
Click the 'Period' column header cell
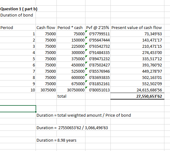tap(18, 27)
